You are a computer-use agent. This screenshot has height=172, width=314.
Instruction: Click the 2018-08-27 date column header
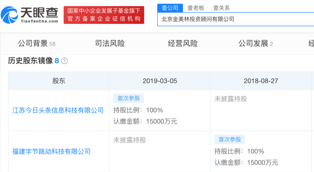[x=261, y=81]
